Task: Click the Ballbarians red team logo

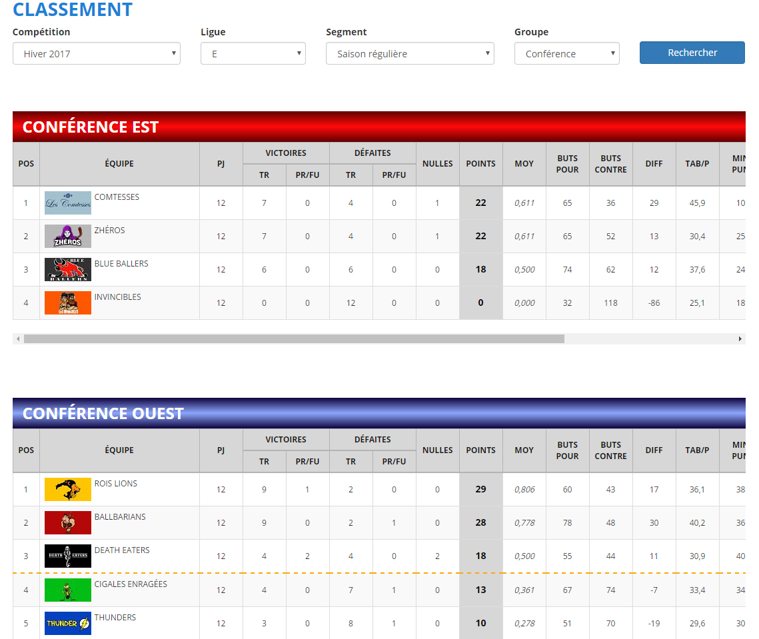Action: pyautogui.click(x=67, y=523)
